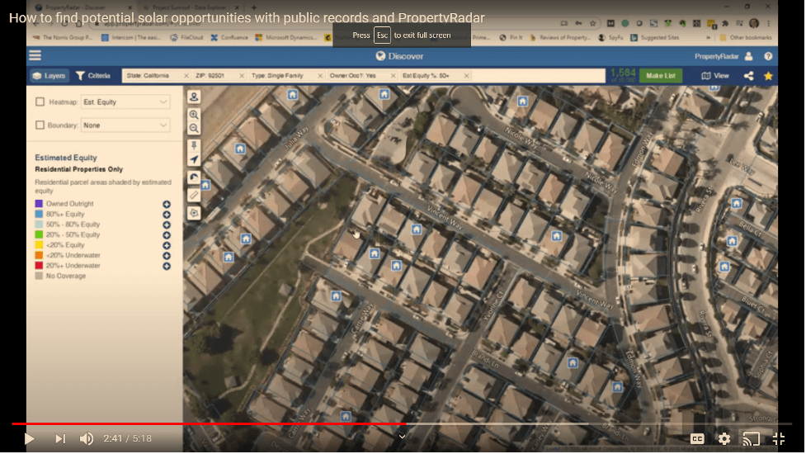The height and width of the screenshot is (454, 806).
Task: Enable the Boundary checkbox
Action: [40, 125]
